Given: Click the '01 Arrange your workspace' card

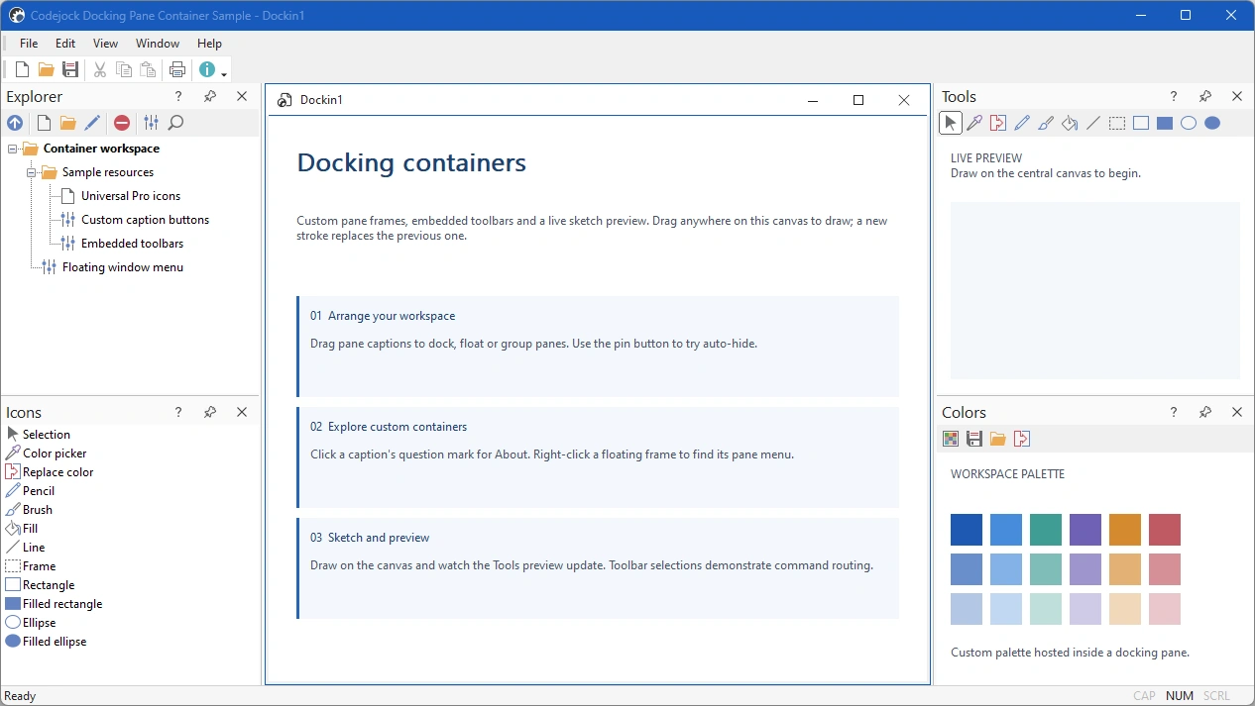Looking at the screenshot, I should coord(598,347).
